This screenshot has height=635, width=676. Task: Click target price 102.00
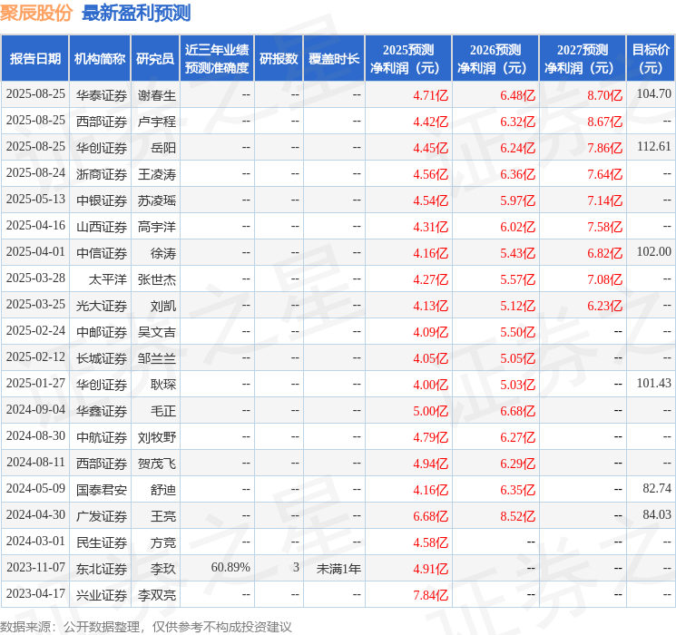654,251
